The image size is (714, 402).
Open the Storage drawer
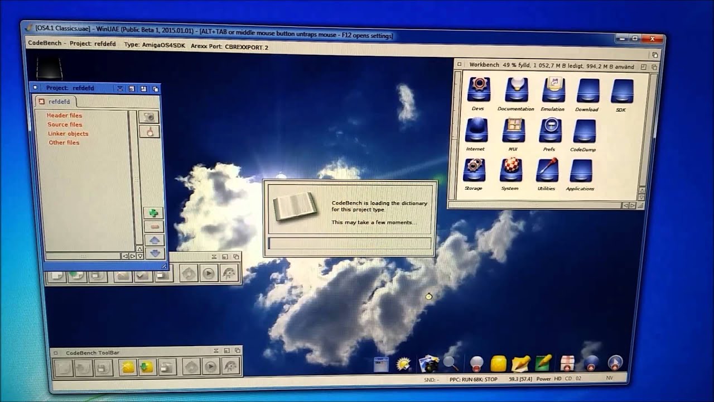pos(474,170)
